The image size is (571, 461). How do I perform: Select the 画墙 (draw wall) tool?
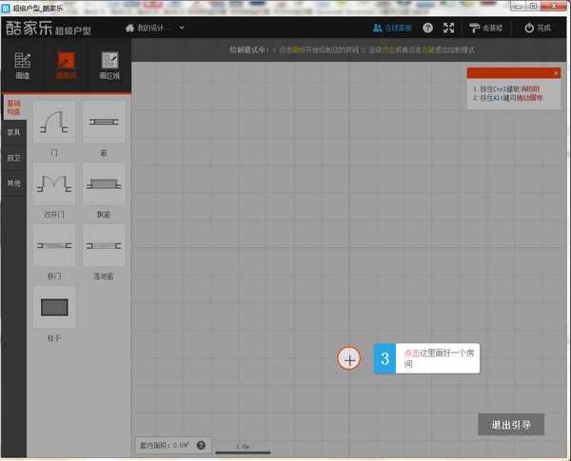(22, 65)
